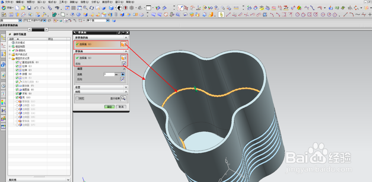Collapse the 替换面 section

[126, 51]
